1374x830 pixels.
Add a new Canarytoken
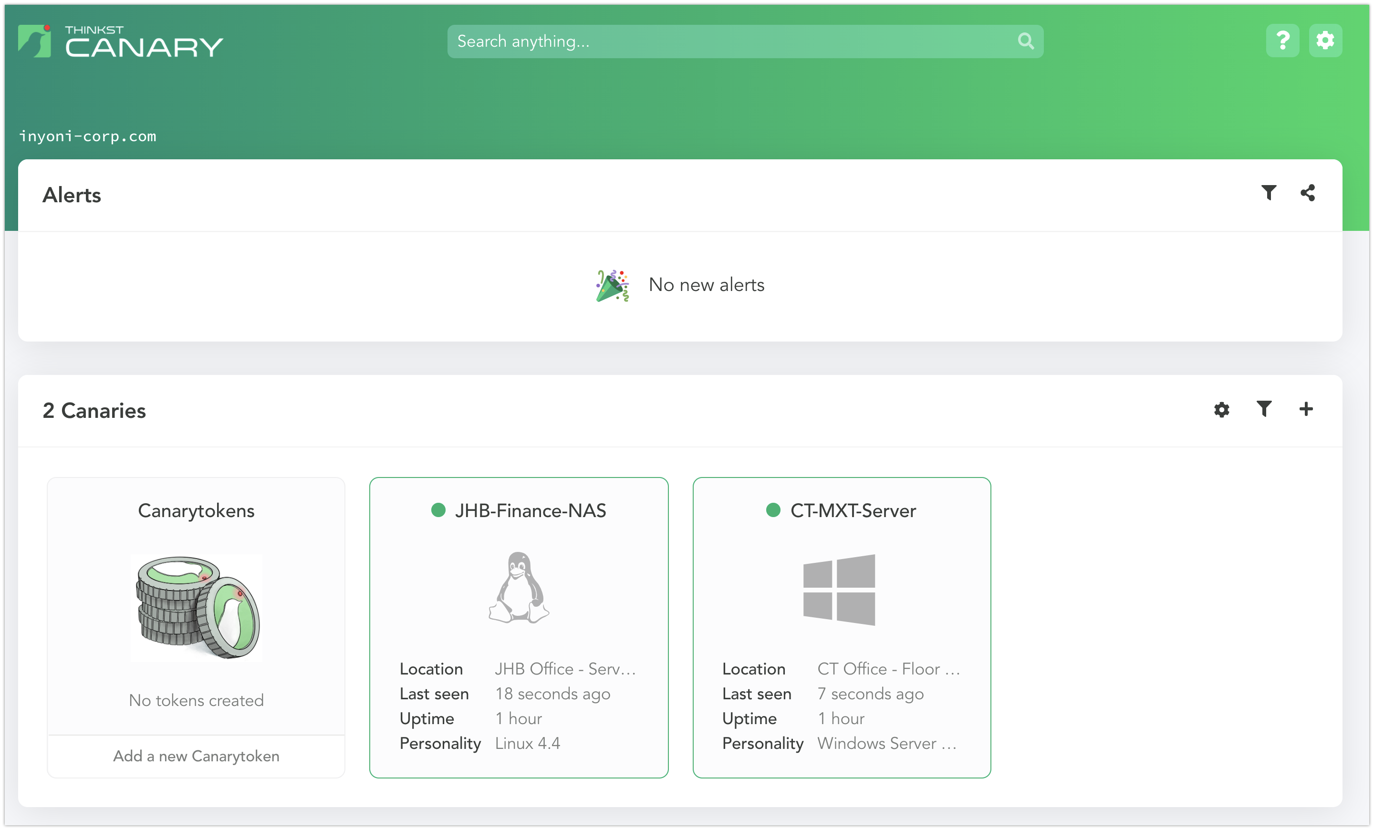[x=196, y=756]
